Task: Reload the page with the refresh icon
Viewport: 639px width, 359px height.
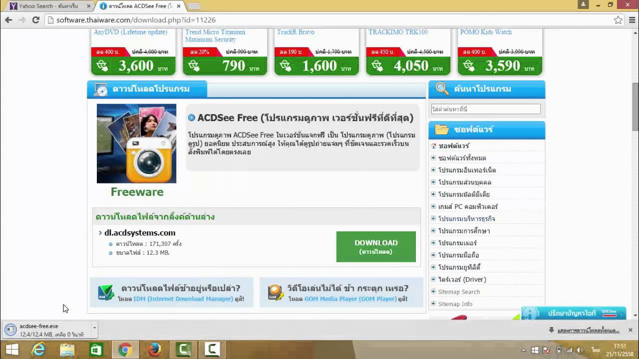Action: (35, 20)
